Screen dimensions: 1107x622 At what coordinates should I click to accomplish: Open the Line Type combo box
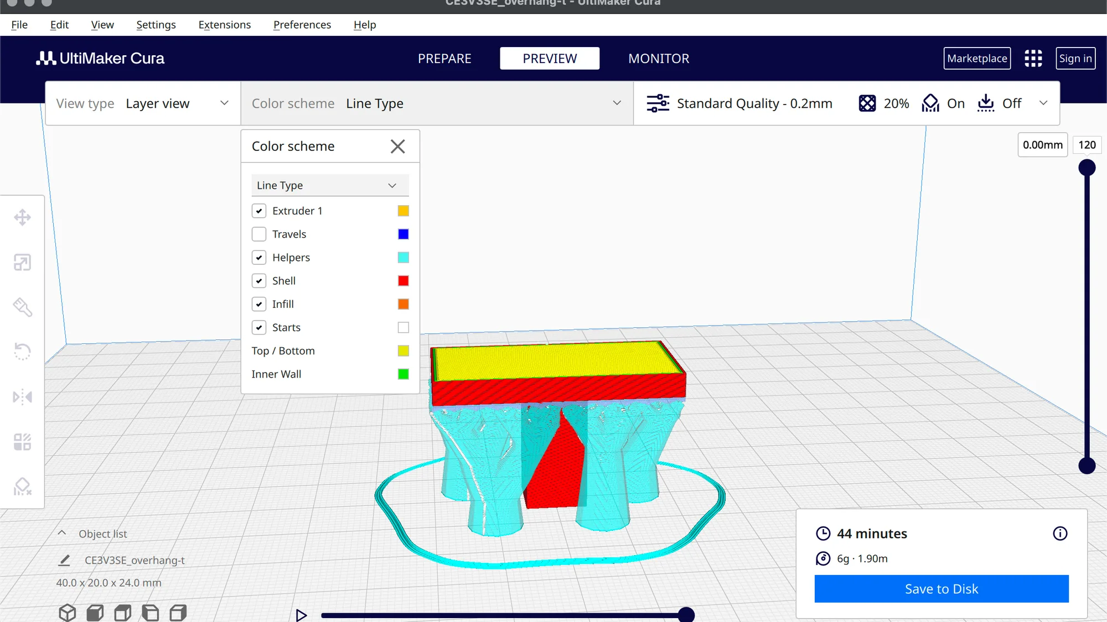330,185
